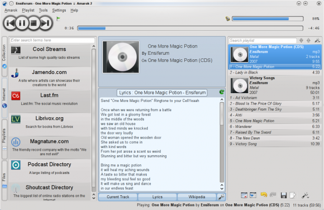Open the context applet settings wrench
Screen dimensions: 324x210
[x=221, y=197]
